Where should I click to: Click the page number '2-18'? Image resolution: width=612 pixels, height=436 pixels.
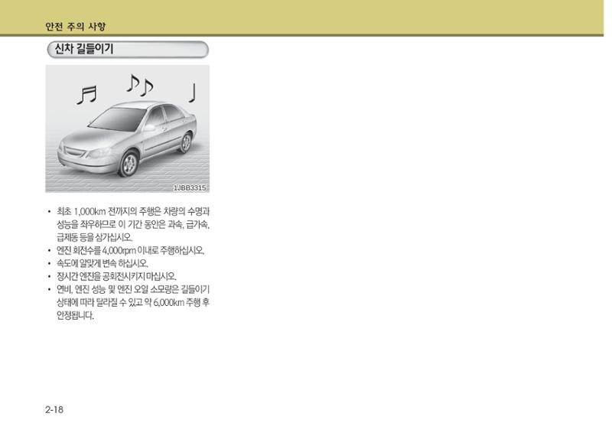pos(54,409)
